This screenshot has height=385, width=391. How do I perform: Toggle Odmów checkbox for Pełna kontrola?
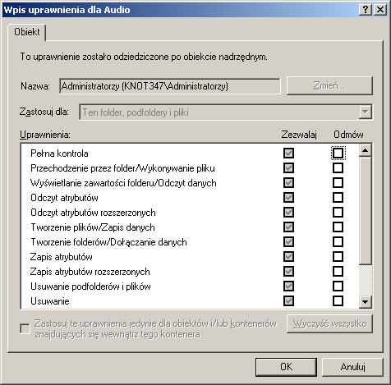(338, 153)
